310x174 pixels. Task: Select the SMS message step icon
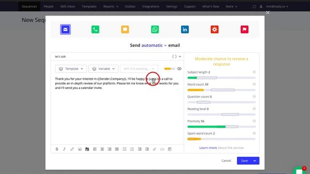click(x=125, y=29)
